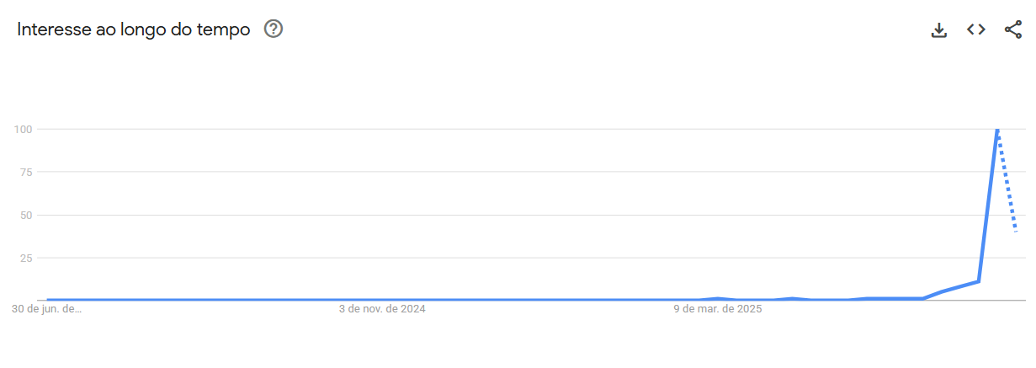Click the '9 de mar. de 2025' date label
1036x368 pixels.
click(x=718, y=309)
